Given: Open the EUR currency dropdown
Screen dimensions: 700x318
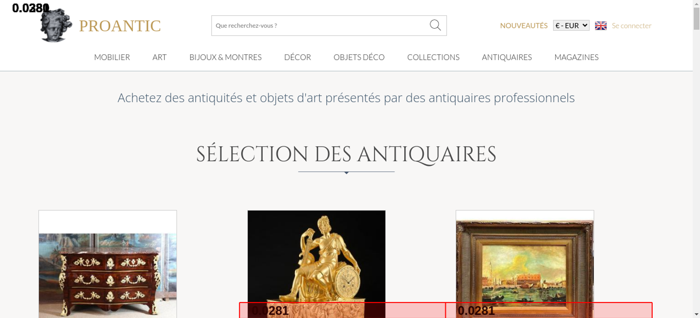Looking at the screenshot, I should [571, 26].
